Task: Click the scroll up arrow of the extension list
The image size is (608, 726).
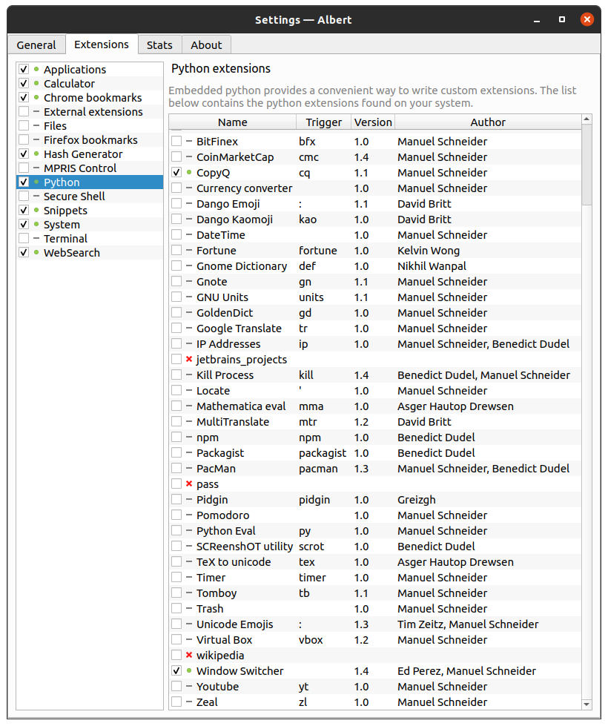Action: [586, 119]
